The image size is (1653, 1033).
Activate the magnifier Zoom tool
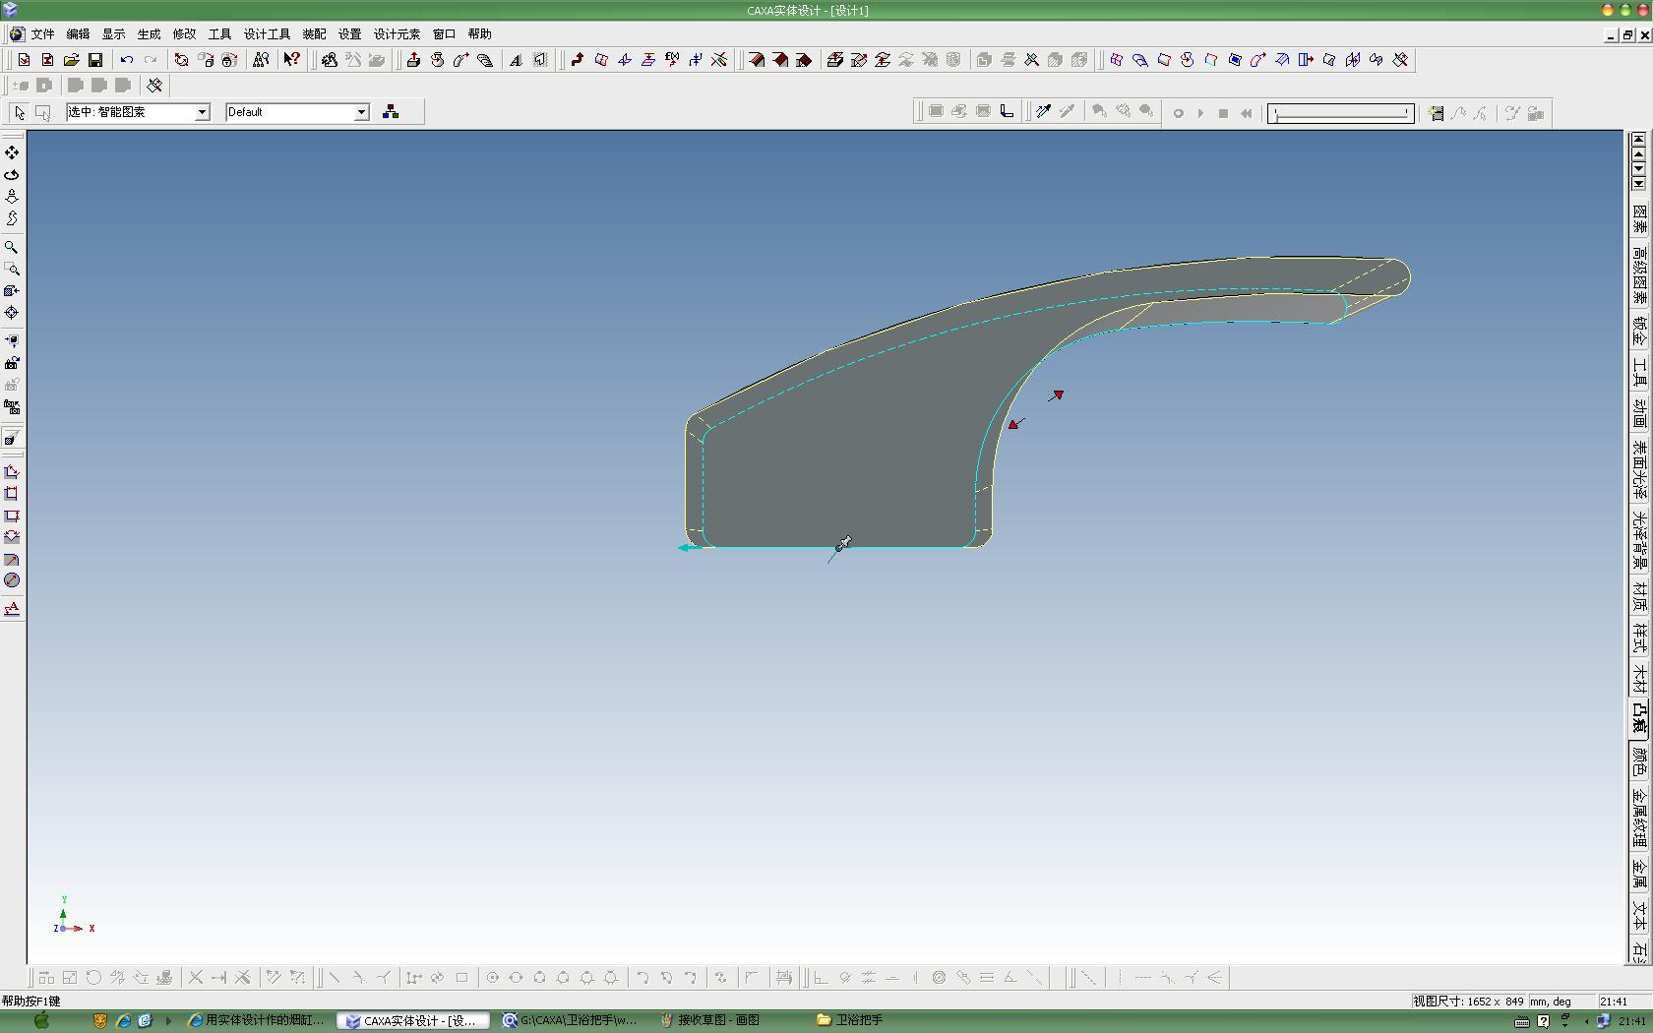(12, 247)
